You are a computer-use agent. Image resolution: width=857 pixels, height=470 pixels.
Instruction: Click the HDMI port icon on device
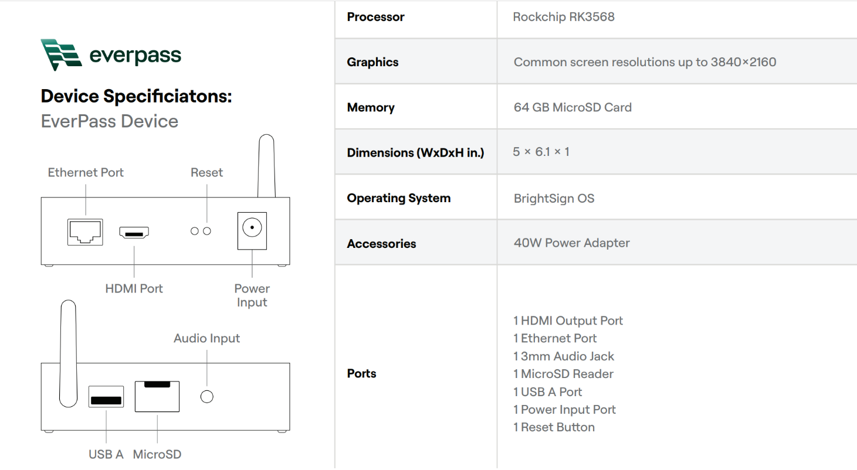click(134, 233)
